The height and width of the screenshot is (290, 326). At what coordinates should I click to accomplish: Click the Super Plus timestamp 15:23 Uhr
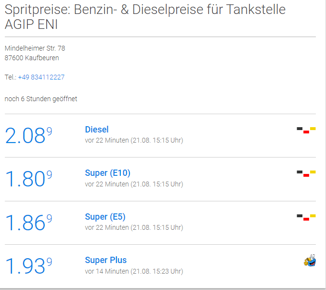[168, 271]
